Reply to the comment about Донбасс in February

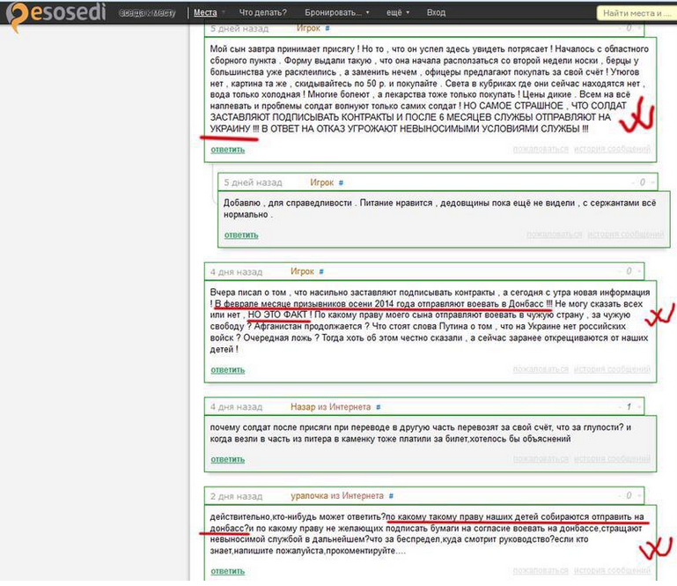tap(227, 370)
